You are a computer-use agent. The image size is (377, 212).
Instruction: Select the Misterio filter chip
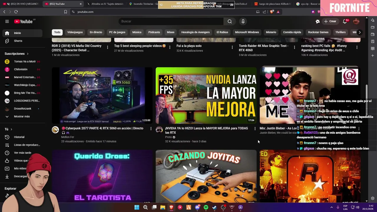tap(271, 32)
